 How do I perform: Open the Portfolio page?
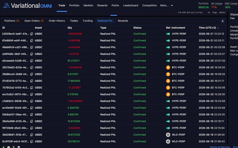click(74, 6)
